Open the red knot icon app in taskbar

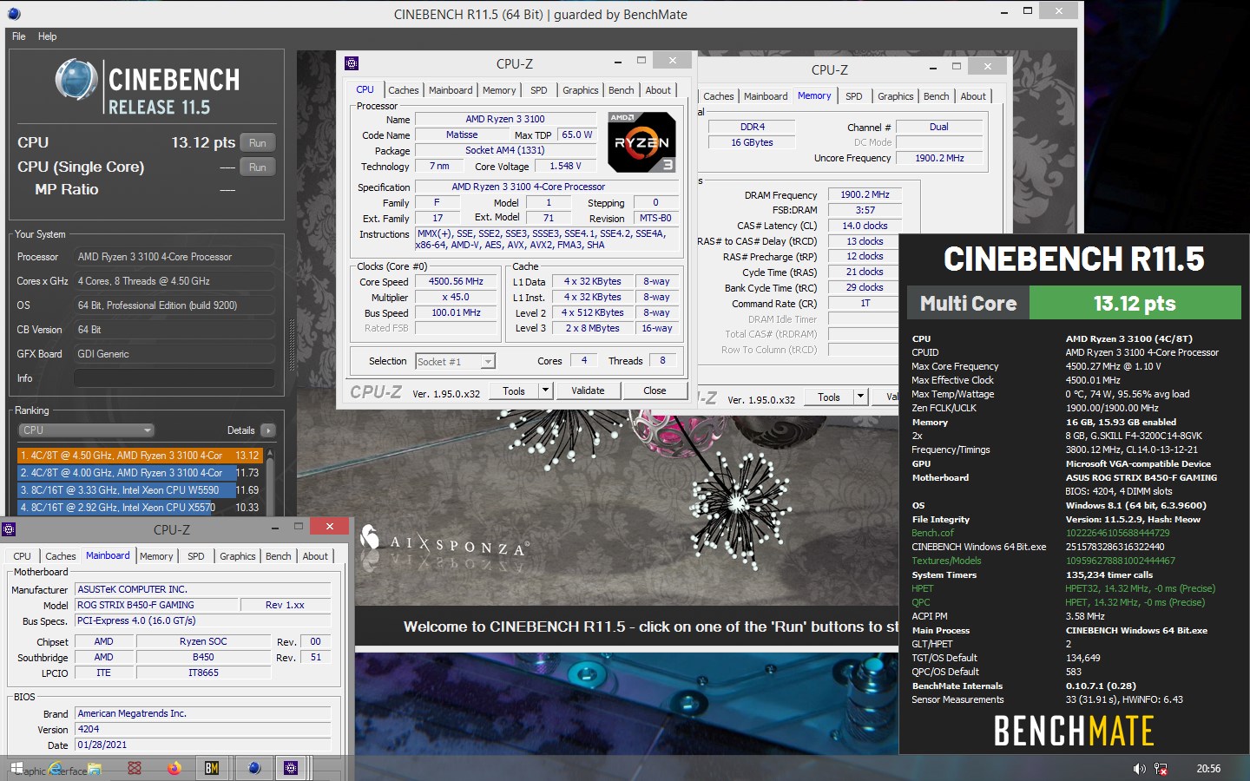click(135, 768)
